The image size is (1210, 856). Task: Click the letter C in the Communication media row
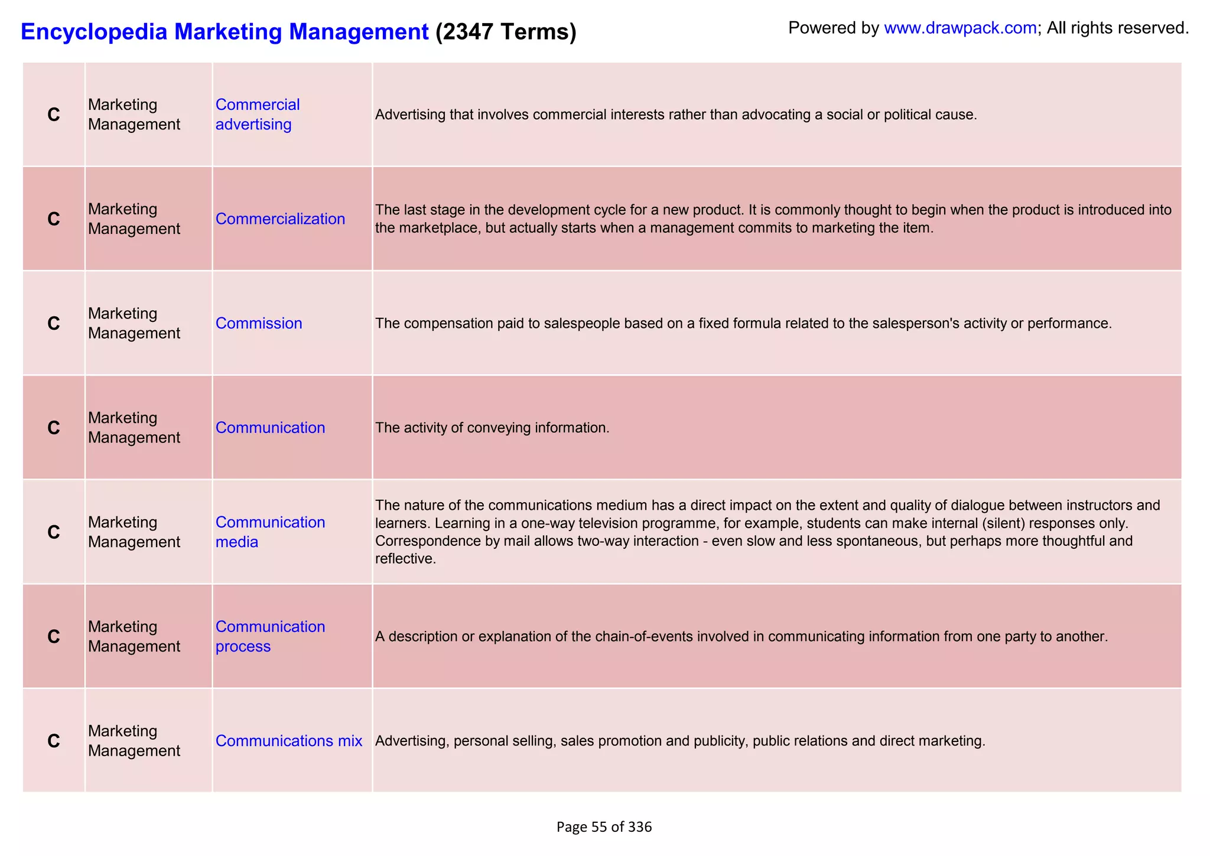pos(54,532)
